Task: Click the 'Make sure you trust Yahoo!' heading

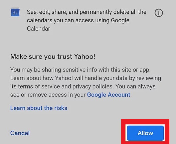Action: tap(53, 57)
